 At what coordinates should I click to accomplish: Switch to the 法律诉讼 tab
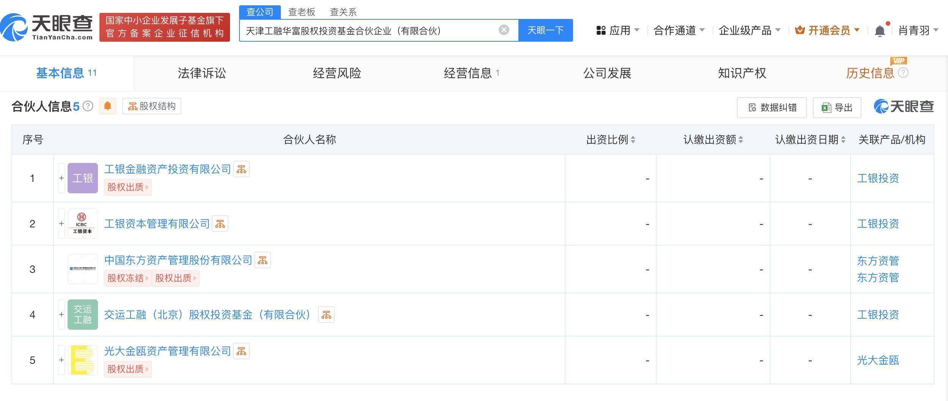pos(202,73)
